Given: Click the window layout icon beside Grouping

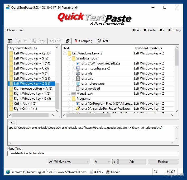Looking at the screenshot, I should click(68, 41).
